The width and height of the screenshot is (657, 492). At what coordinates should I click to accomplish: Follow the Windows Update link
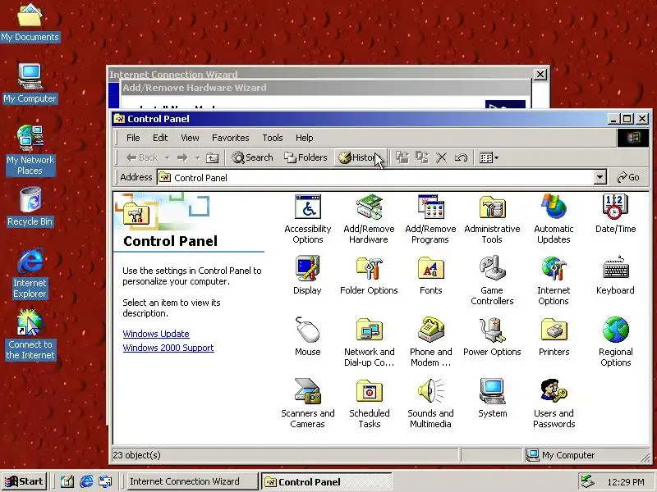pyautogui.click(x=156, y=334)
